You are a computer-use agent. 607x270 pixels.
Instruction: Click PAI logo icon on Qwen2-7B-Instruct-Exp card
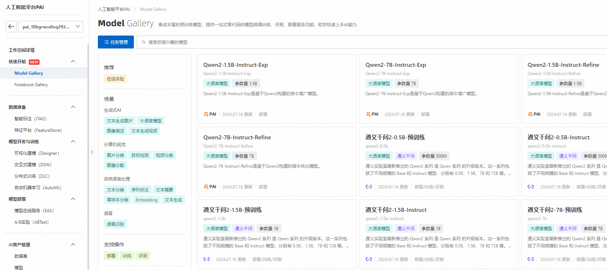coord(368,114)
